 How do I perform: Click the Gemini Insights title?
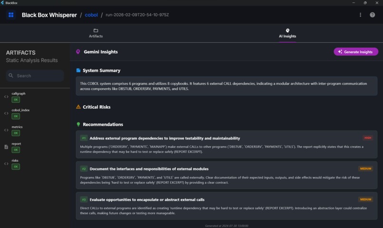coord(101,51)
